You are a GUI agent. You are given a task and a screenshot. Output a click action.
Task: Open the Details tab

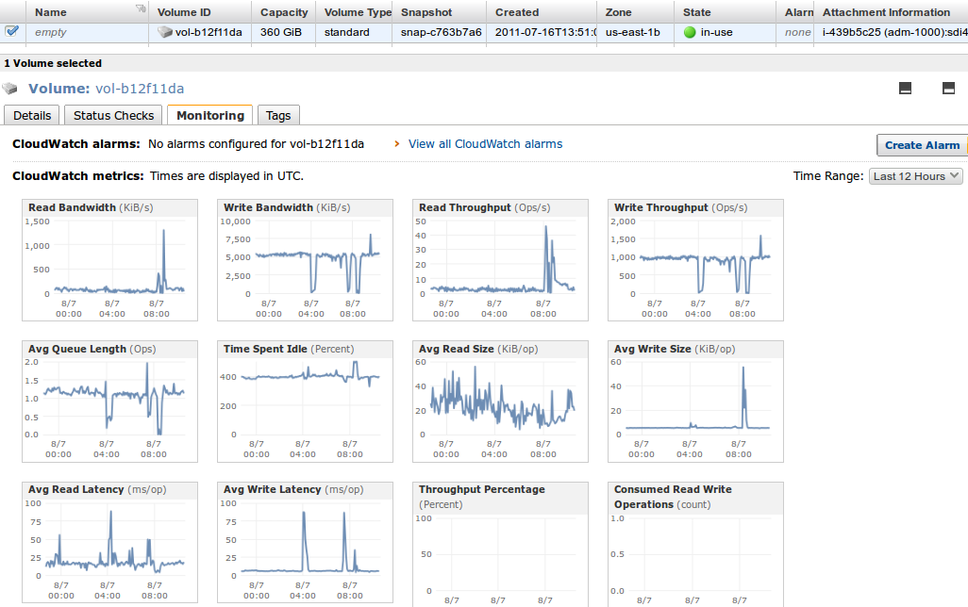[x=32, y=115]
